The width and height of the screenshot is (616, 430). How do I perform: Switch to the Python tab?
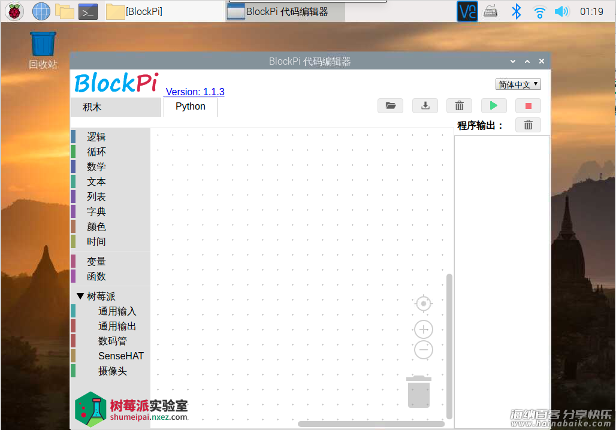pos(191,107)
